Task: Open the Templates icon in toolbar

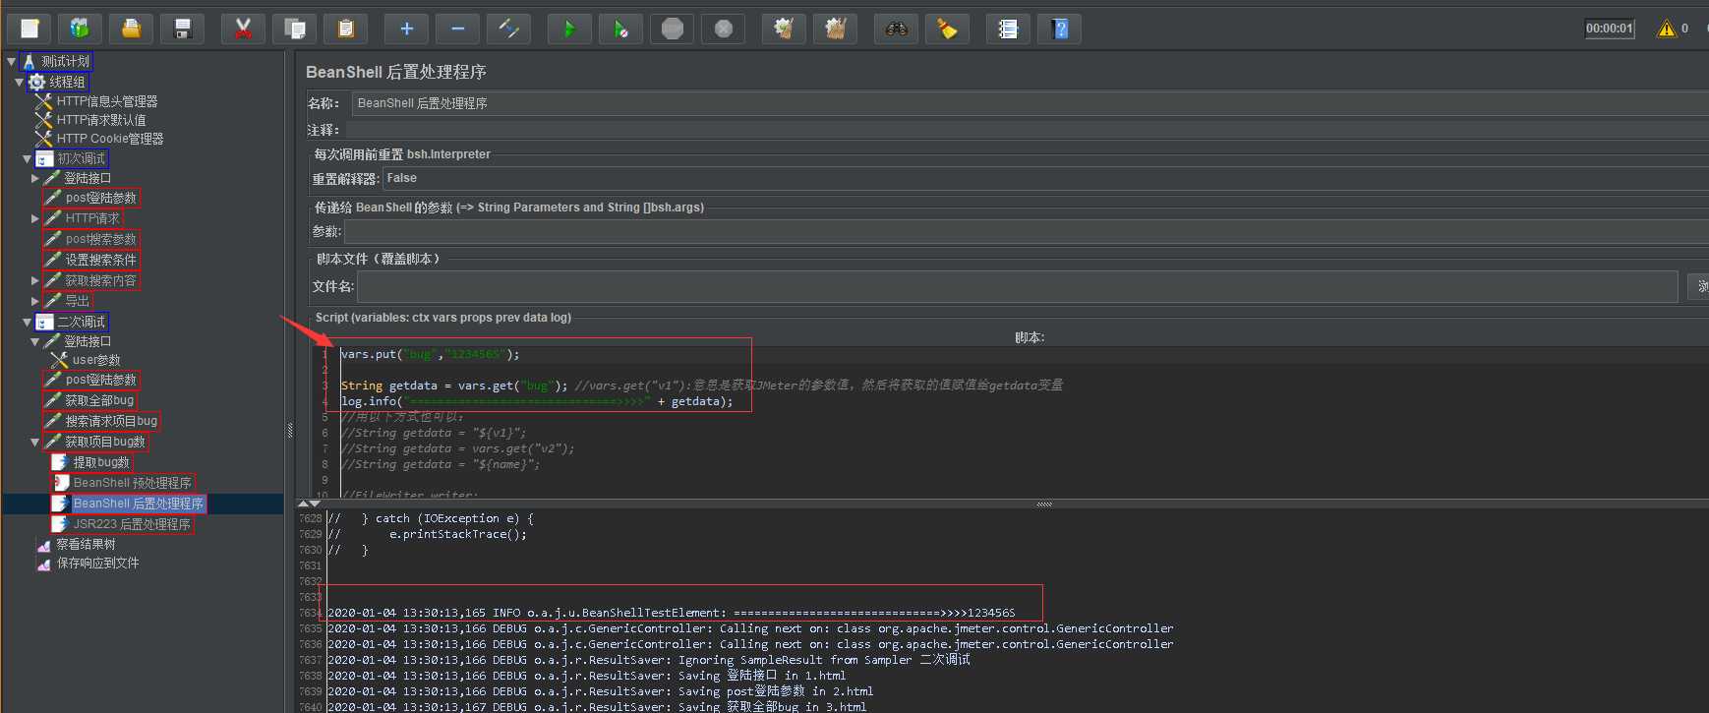Action: (x=81, y=29)
